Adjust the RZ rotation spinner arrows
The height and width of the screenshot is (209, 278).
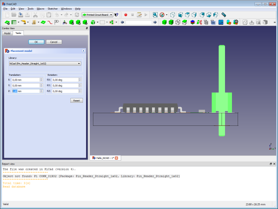click(80, 91)
